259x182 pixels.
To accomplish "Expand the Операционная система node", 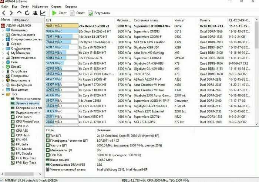I will pos(3,40).
